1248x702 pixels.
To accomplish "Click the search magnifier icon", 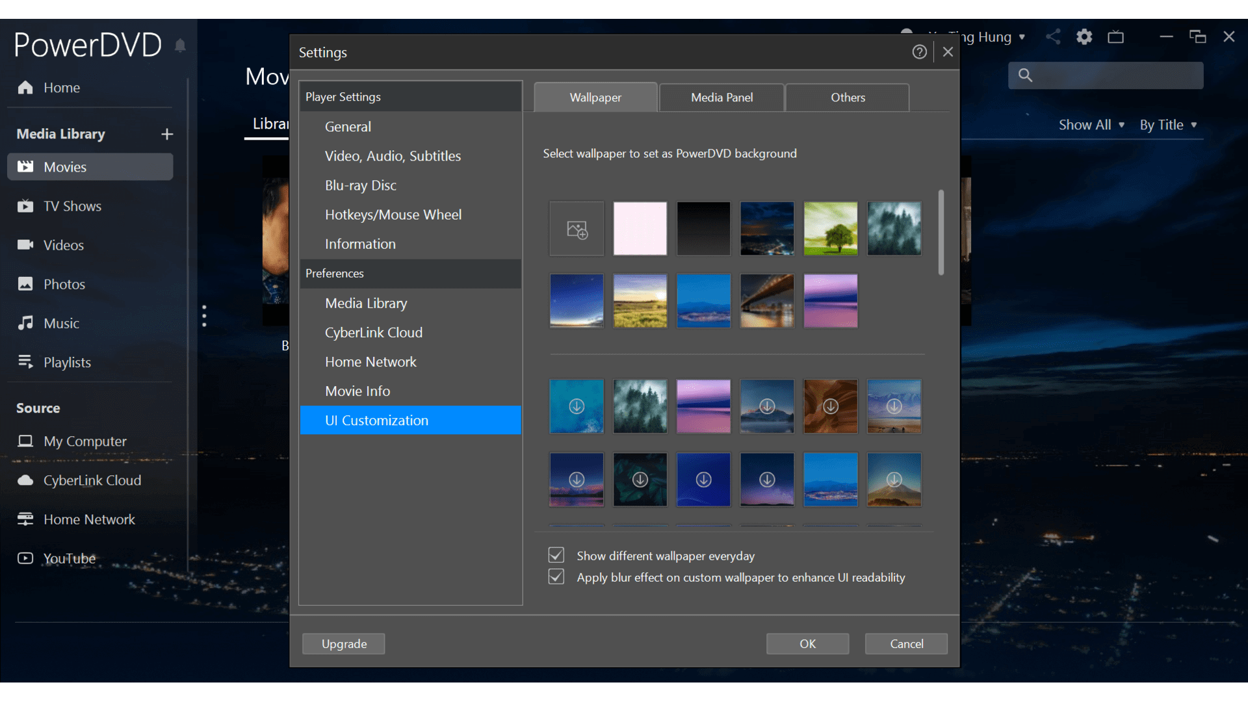I will pos(1025,75).
